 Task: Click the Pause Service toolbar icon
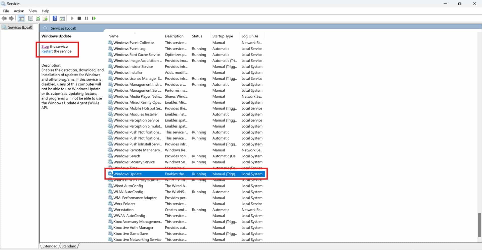click(x=86, y=18)
